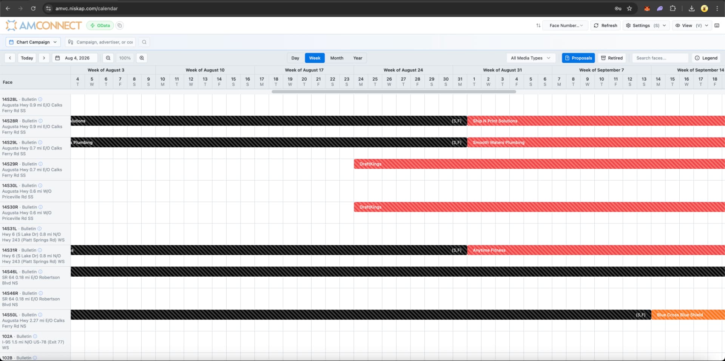Go back in browser history

pos(8,8)
